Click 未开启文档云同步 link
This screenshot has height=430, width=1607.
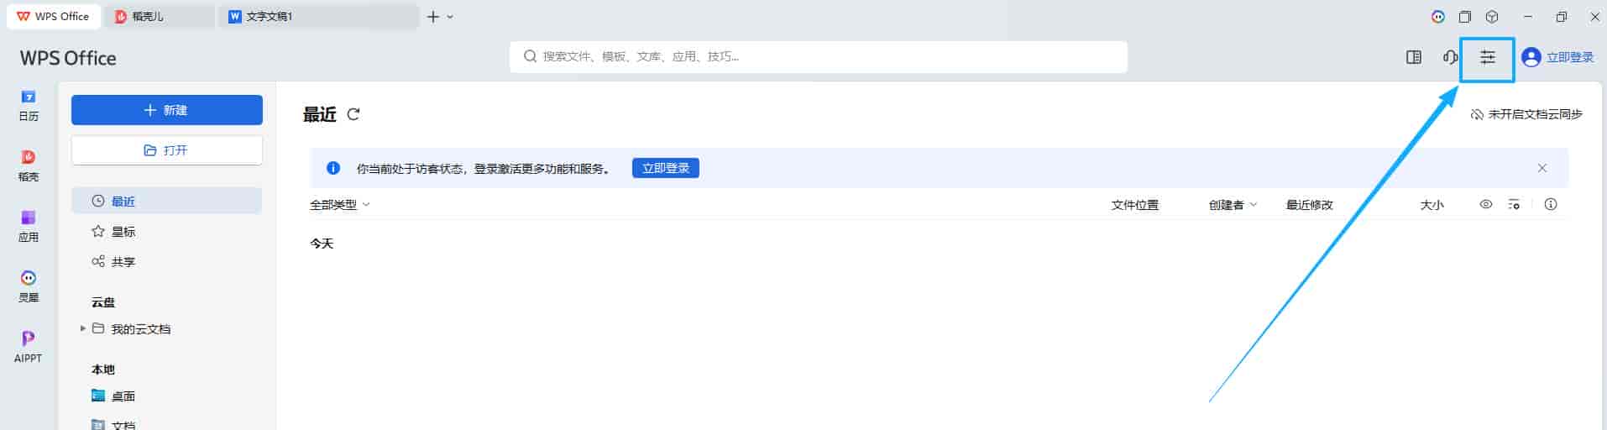pos(1535,114)
